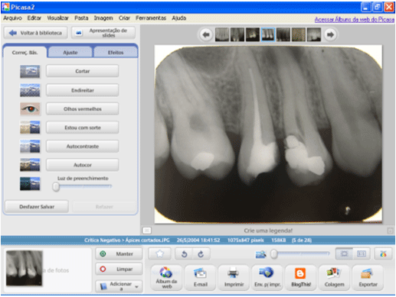The width and height of the screenshot is (396, 297).
Task: Open the Pasta menu
Action: pos(81,18)
